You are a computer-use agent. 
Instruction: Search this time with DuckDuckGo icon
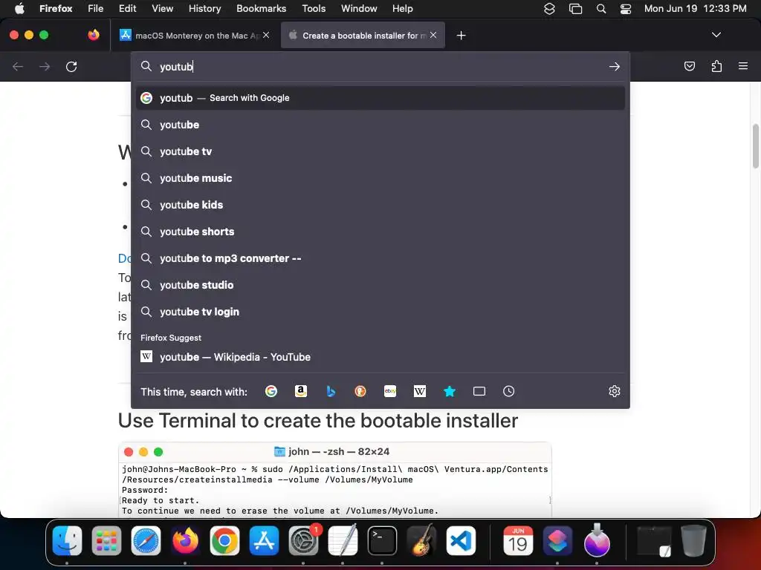pyautogui.click(x=360, y=391)
